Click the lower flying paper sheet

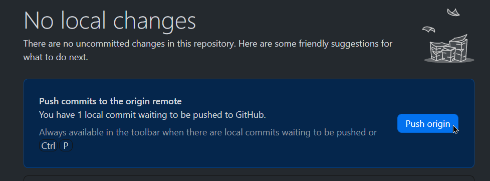[429, 30]
